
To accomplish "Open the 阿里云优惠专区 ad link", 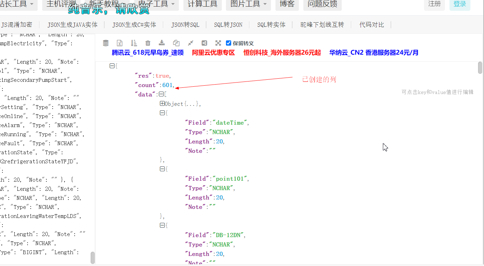I will [213, 53].
